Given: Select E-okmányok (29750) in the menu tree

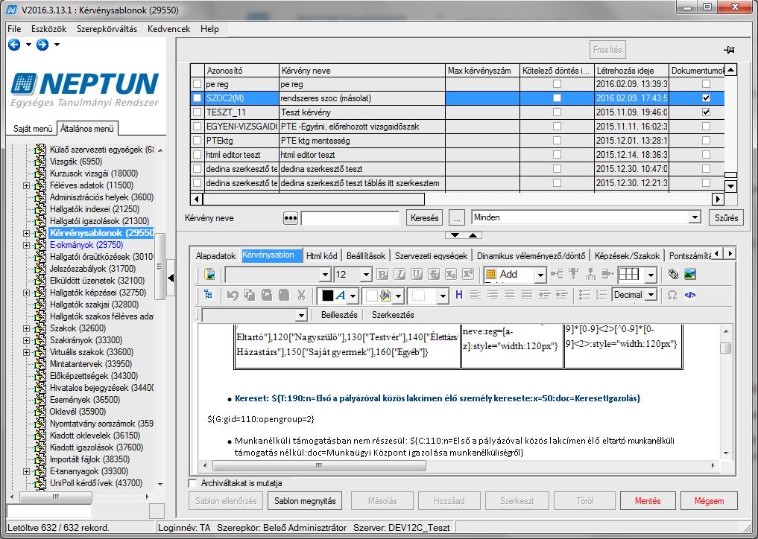Looking at the screenshot, I should pos(86,245).
